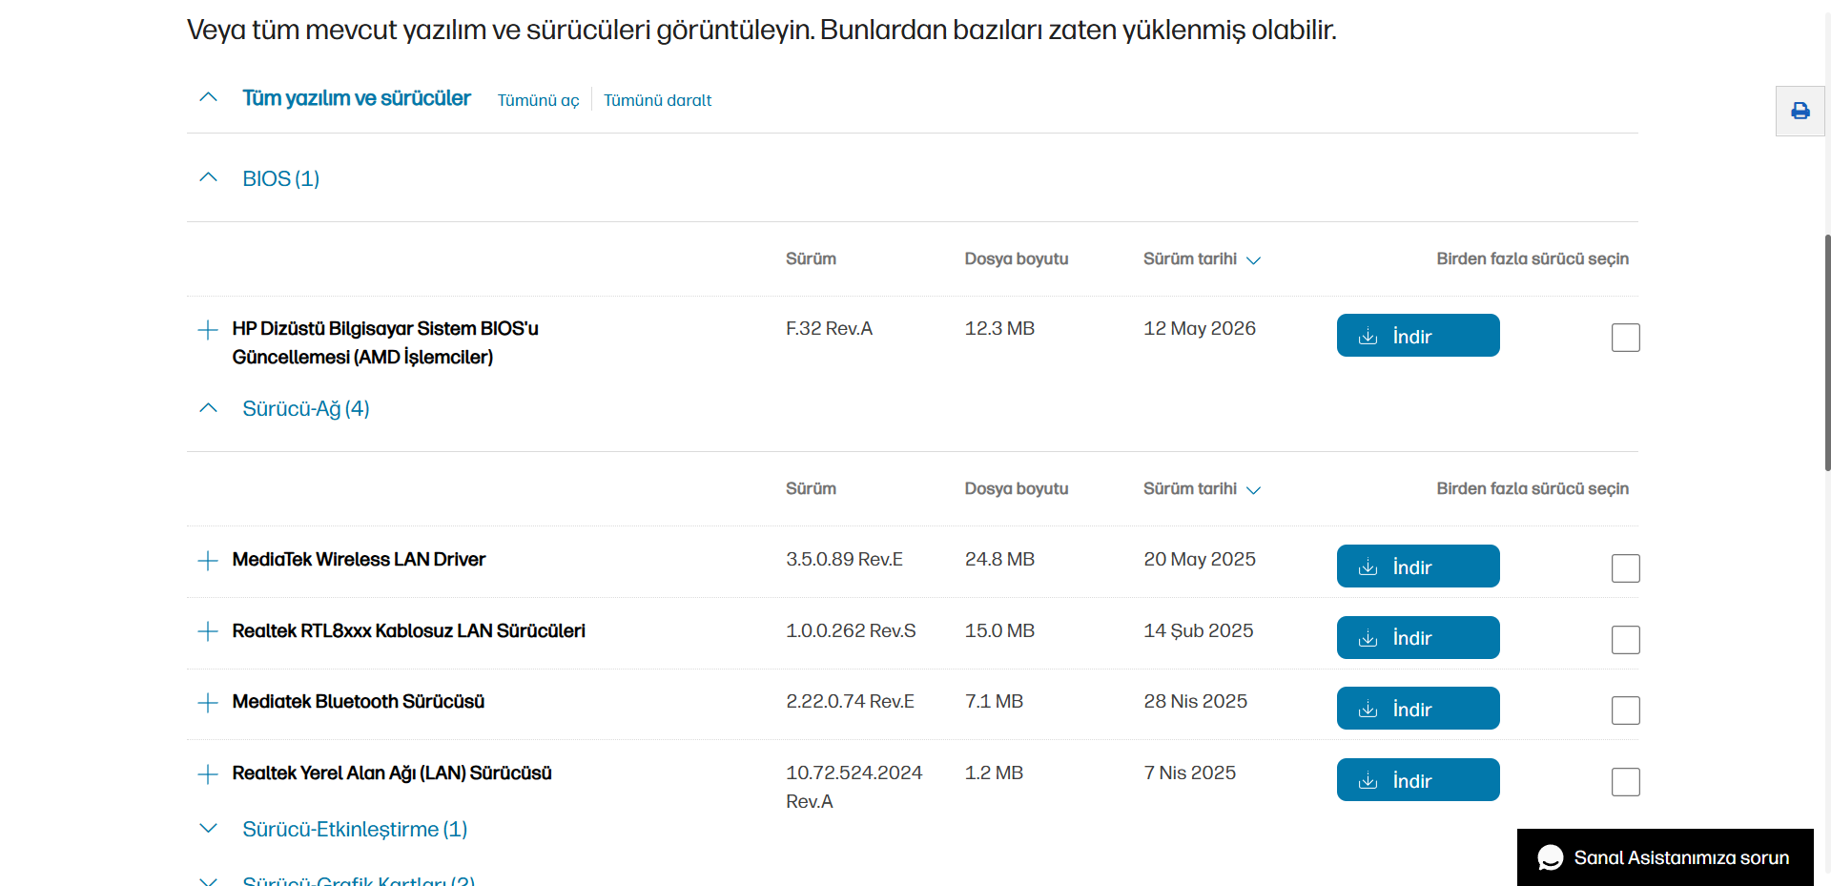
Task: Click Dosya boyutu header in BIOS table
Action: click(x=1016, y=259)
